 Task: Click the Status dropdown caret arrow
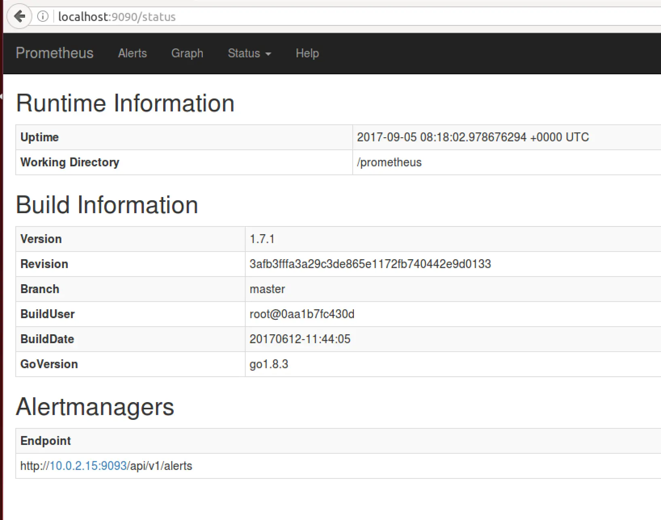[x=268, y=54]
